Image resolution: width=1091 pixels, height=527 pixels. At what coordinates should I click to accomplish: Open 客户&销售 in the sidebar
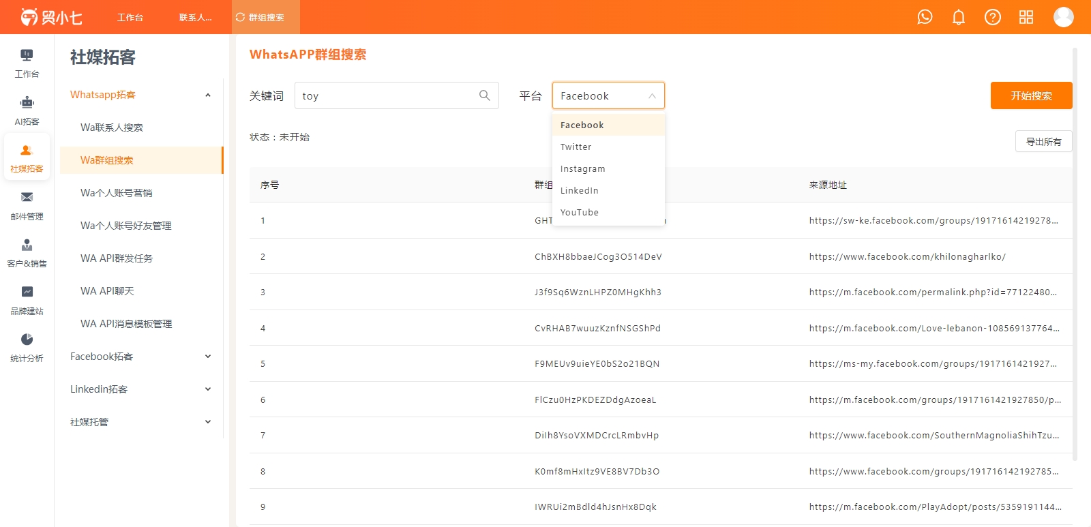click(27, 253)
